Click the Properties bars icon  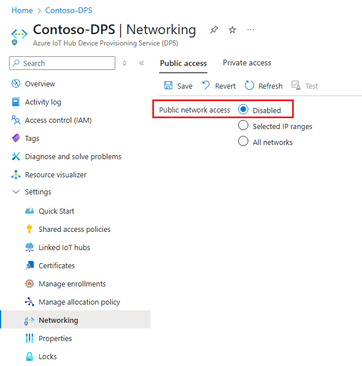pyautogui.click(x=30, y=338)
